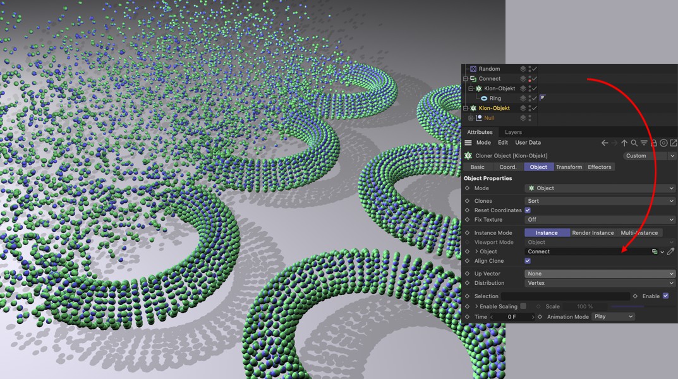This screenshot has width=678, height=379.
Task: Click the back arrow in Attributes toolbar
Action: pos(605,143)
